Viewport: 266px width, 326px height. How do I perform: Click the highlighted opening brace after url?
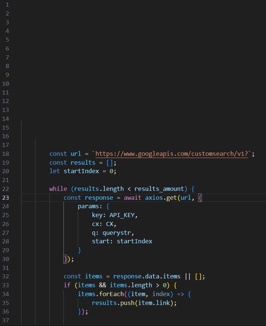[x=200, y=198]
